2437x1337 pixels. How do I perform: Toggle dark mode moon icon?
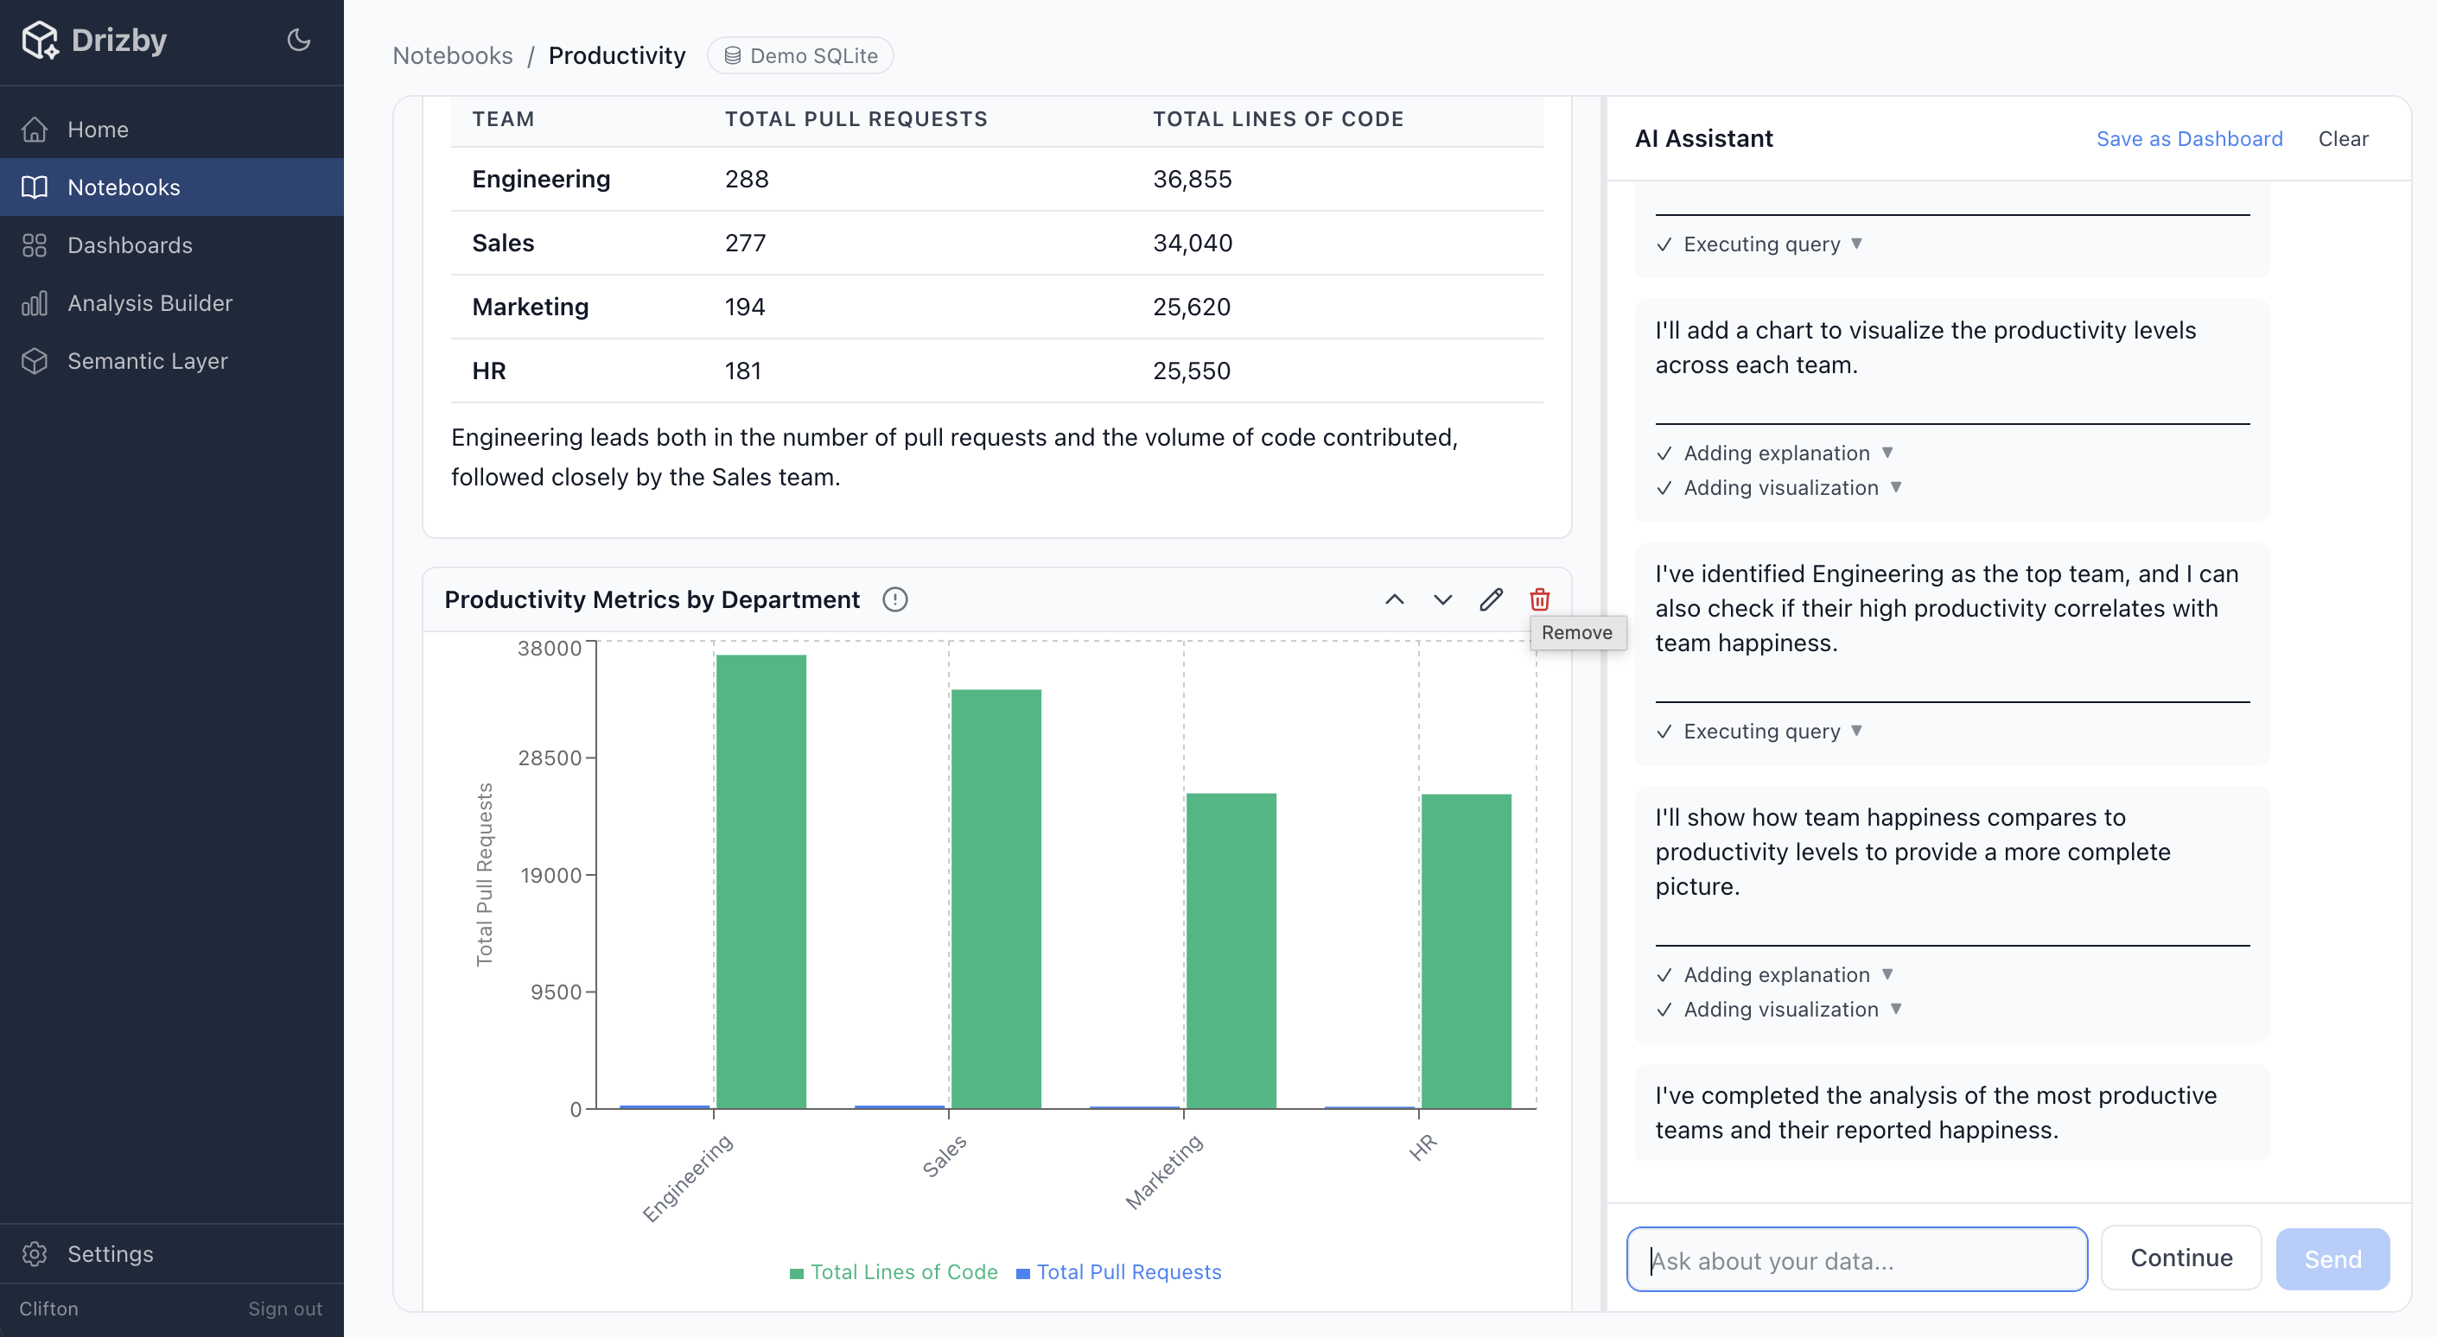(x=299, y=40)
